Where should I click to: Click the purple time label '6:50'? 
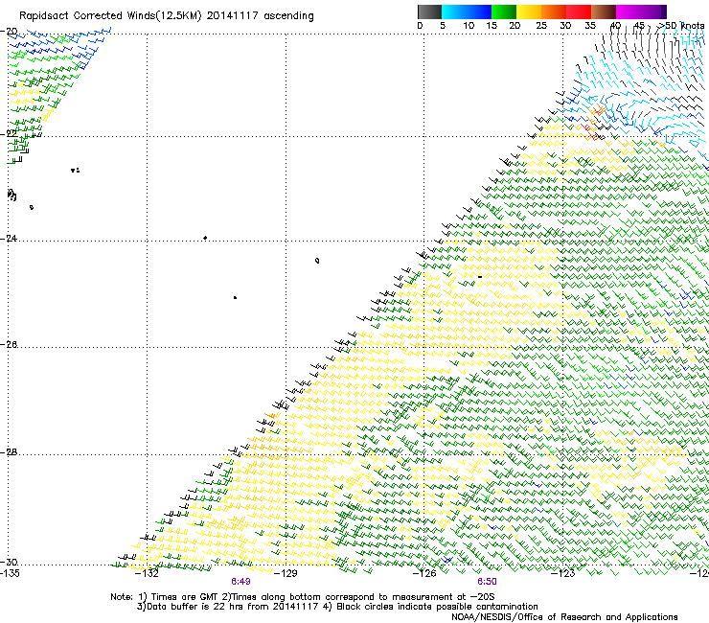pos(487,582)
